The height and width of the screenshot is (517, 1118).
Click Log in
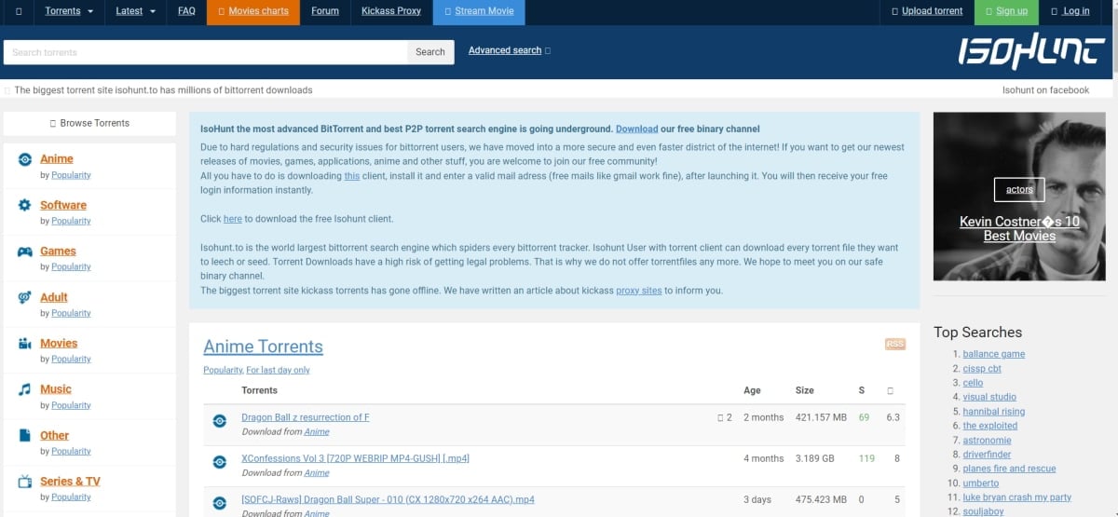click(1070, 11)
